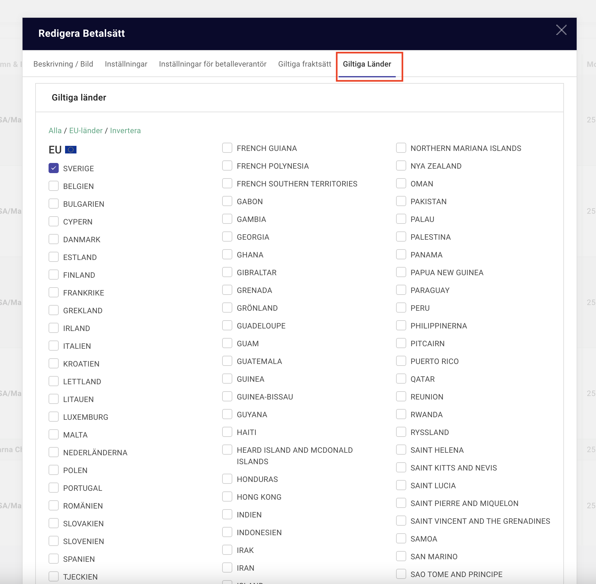Select the PERU checkbox

(401, 308)
